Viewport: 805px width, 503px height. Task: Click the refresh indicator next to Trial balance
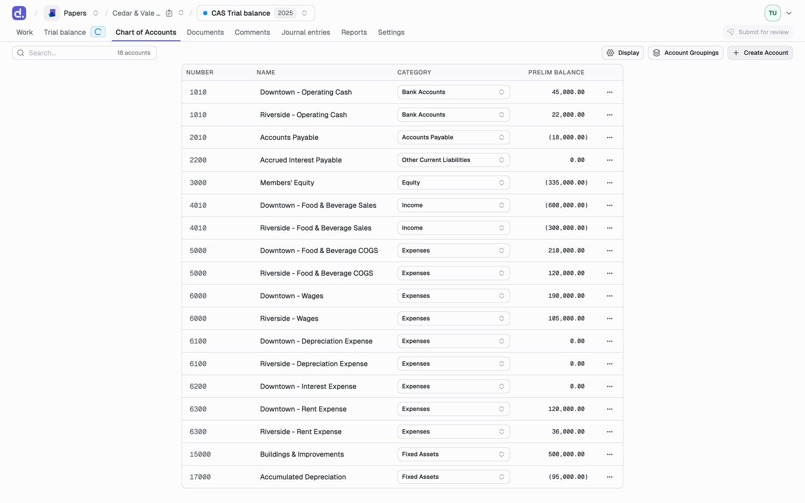pyautogui.click(x=98, y=32)
